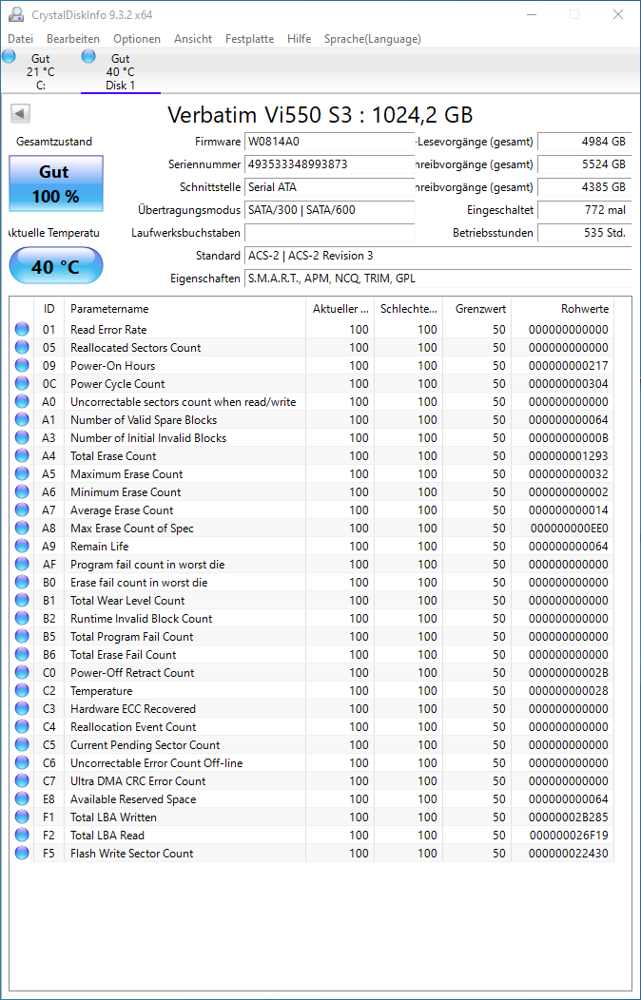Click the Grenzwert column header

tap(476, 309)
